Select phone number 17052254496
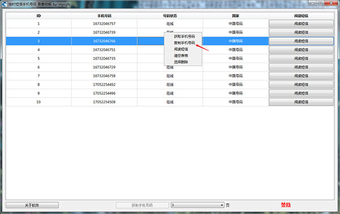The height and width of the screenshot is (214, 340). click(104, 93)
